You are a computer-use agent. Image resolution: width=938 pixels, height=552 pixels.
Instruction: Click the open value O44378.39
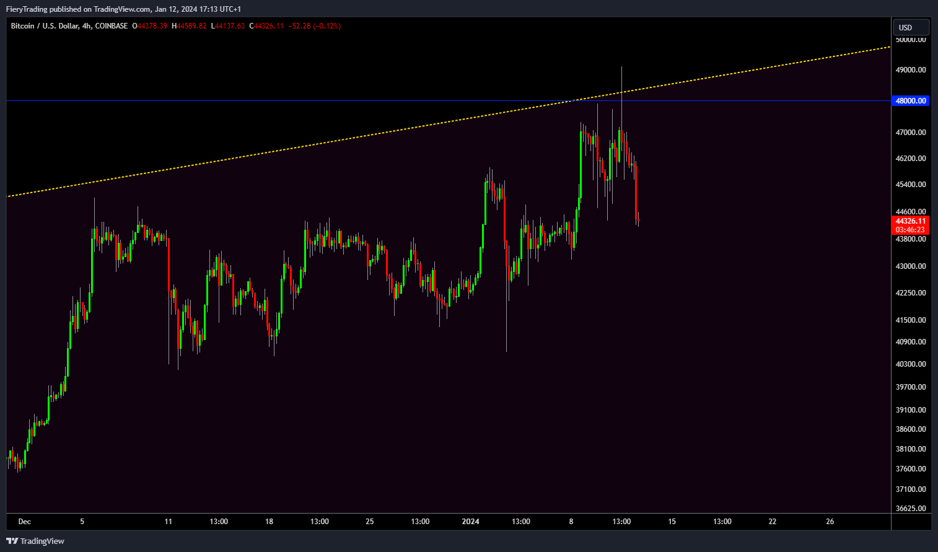pyautogui.click(x=150, y=26)
